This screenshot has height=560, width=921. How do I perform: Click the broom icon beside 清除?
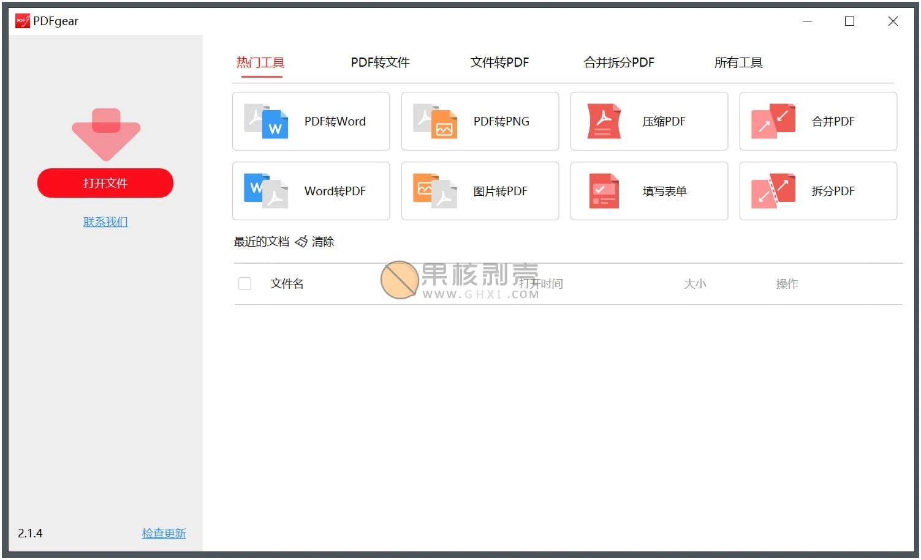(x=301, y=242)
